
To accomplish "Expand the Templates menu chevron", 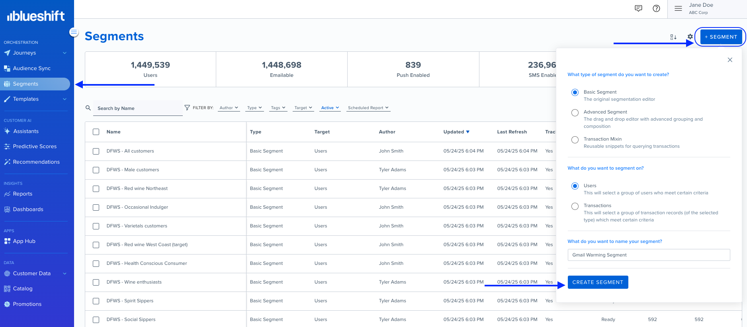I will tap(65, 99).
